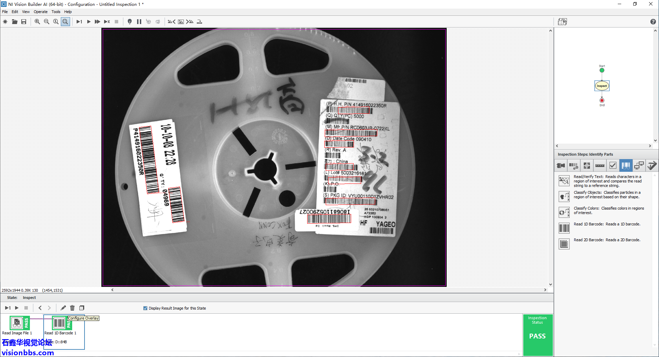Click the PASS inspection status indicator
This screenshot has height=357, width=659.
[x=537, y=336]
